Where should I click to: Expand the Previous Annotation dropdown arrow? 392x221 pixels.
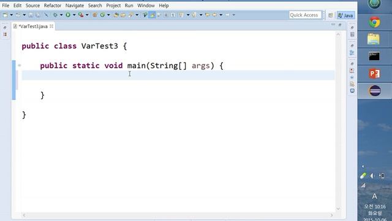pyautogui.click(x=201, y=15)
